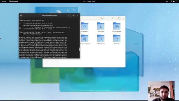Click the BEGIN PGP PUBLIC KEY BLOCK line

click(x=32, y=34)
